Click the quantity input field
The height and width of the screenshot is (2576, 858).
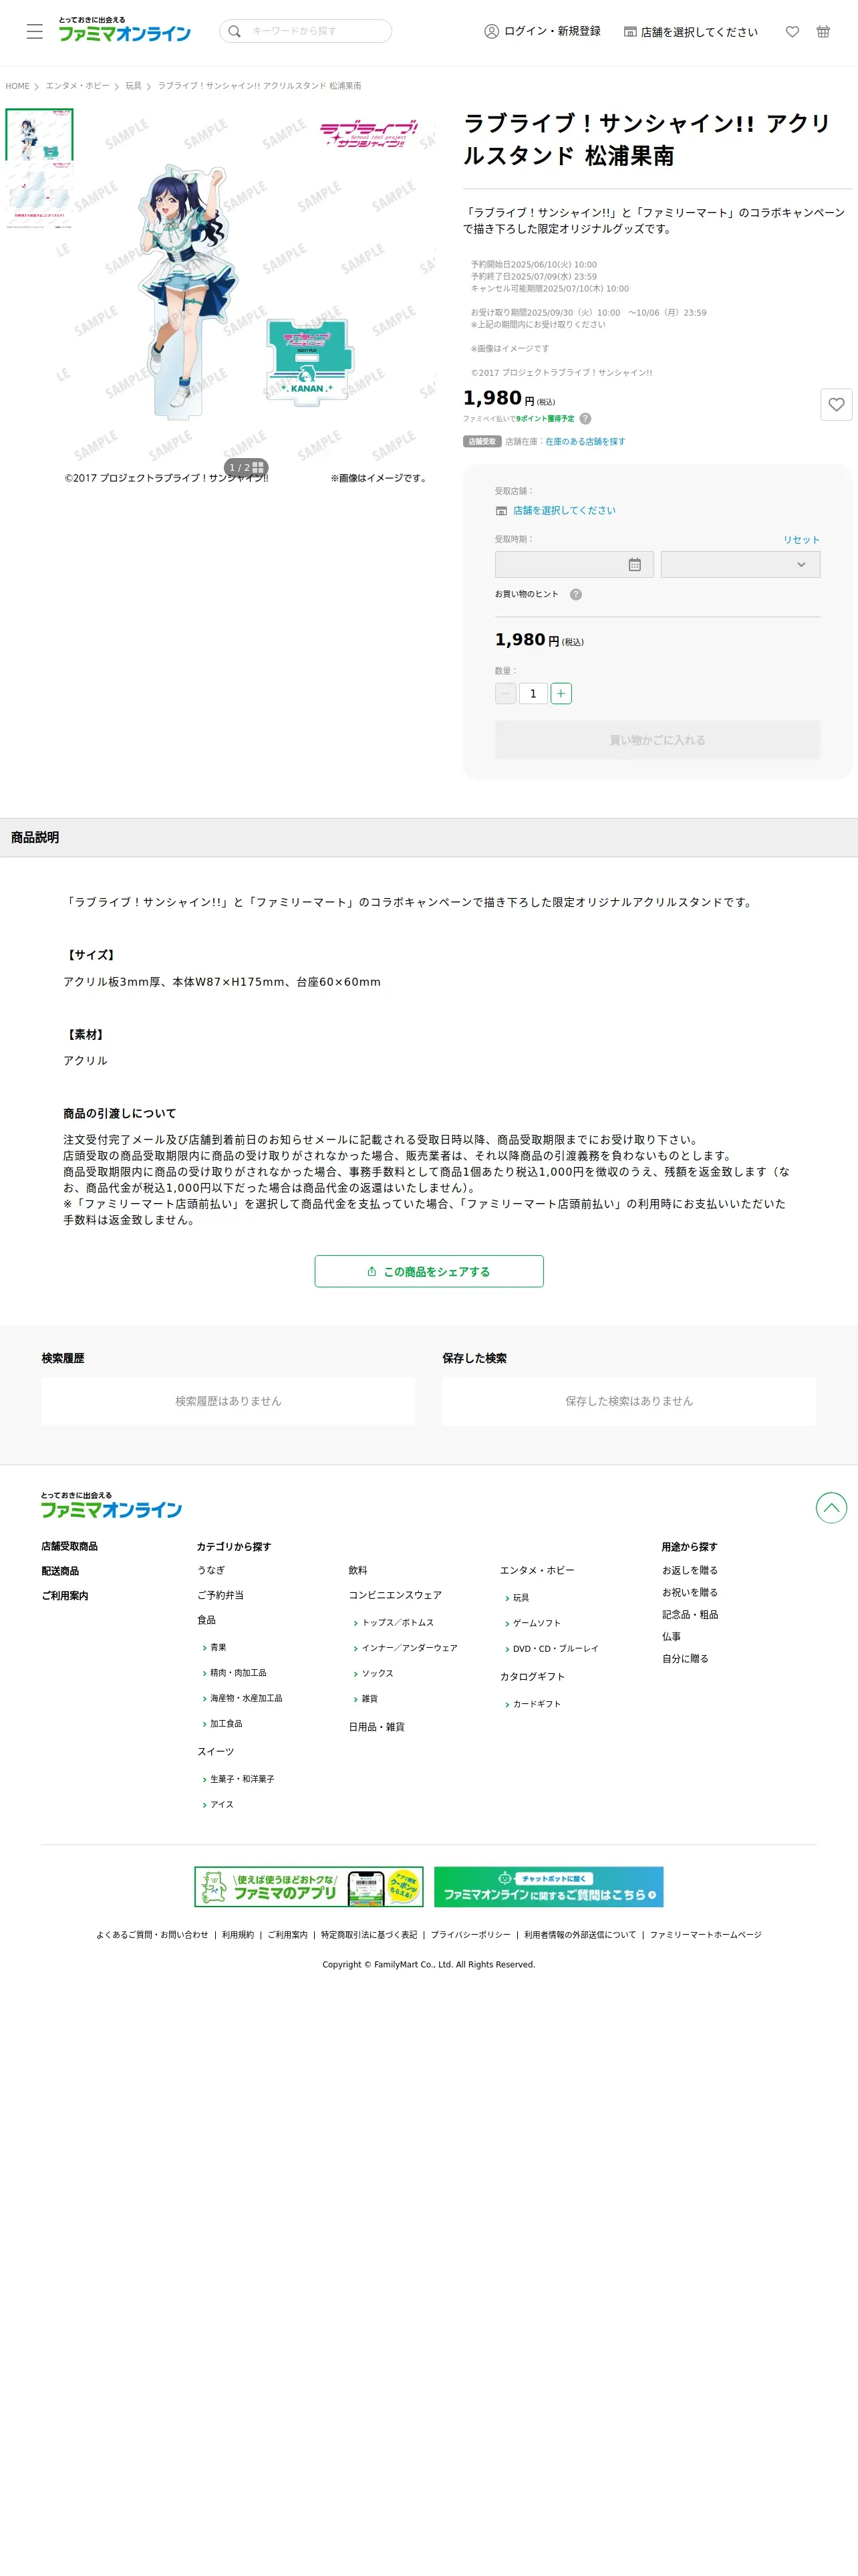[x=533, y=693]
